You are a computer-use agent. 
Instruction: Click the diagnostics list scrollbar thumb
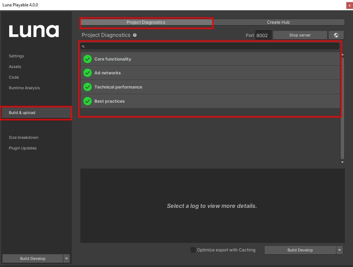point(342,108)
